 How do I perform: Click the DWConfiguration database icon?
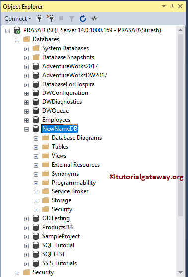(36, 93)
